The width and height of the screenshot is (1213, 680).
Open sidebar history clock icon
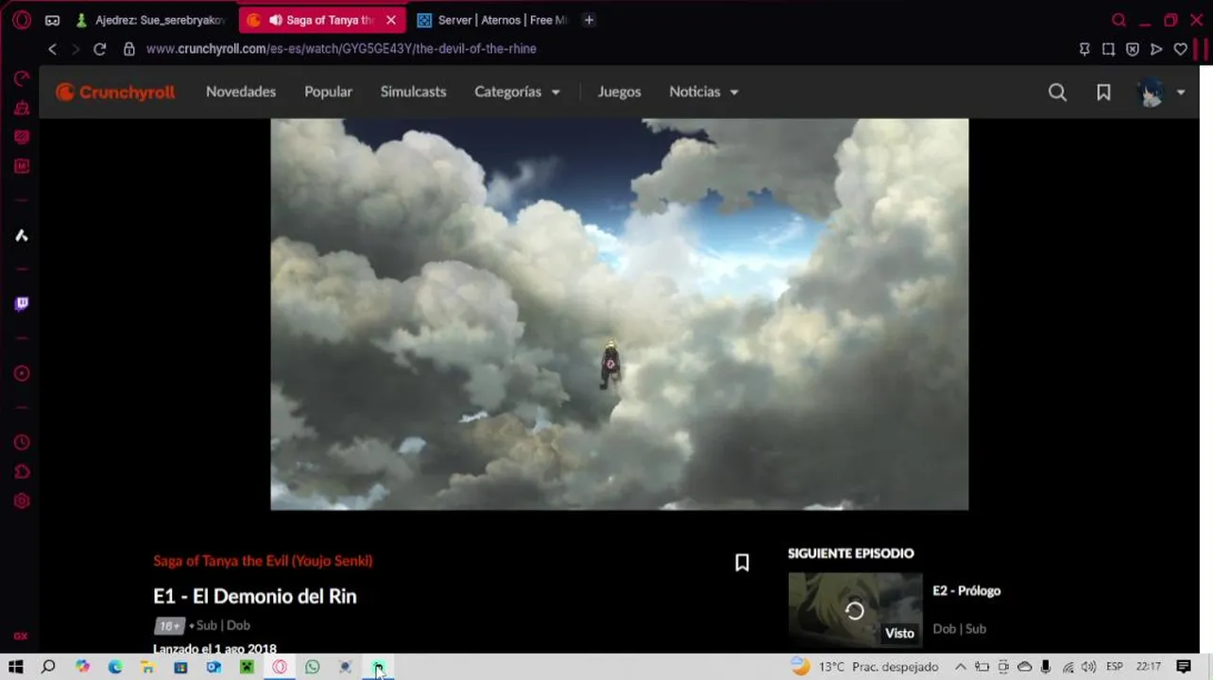(x=21, y=442)
